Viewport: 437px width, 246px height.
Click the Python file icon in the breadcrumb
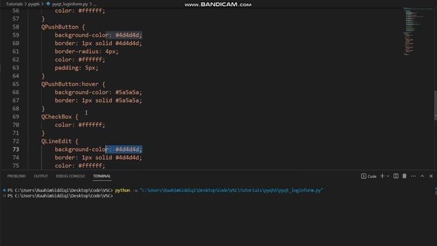coord(48,4)
